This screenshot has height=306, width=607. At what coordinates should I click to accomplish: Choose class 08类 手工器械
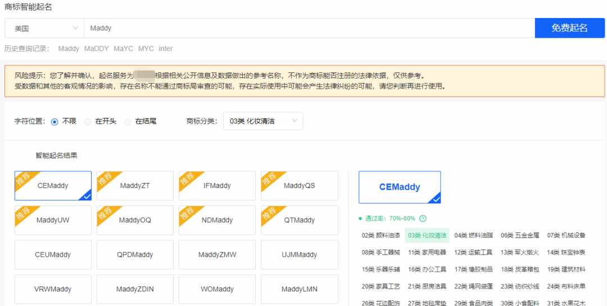click(x=381, y=252)
